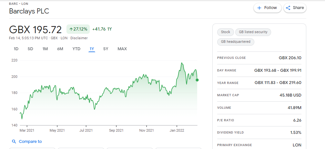Viewport: 325px width, 149px height.
Task: Click the GB listed security chip
Action: [253, 32]
